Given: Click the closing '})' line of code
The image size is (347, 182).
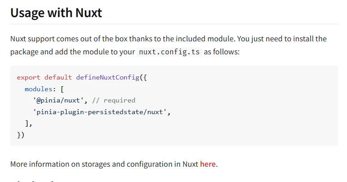Looking at the screenshot, I should coord(21,135).
